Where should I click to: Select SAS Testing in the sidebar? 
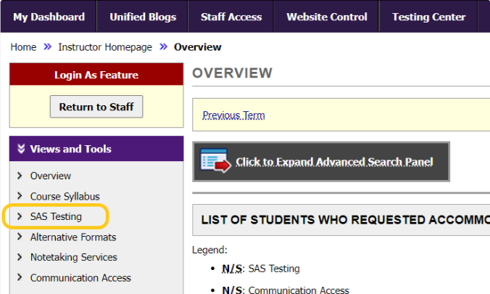56,216
